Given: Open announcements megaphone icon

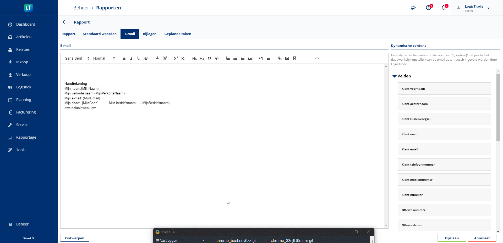Looking at the screenshot, I should pyautogui.click(x=413, y=8).
